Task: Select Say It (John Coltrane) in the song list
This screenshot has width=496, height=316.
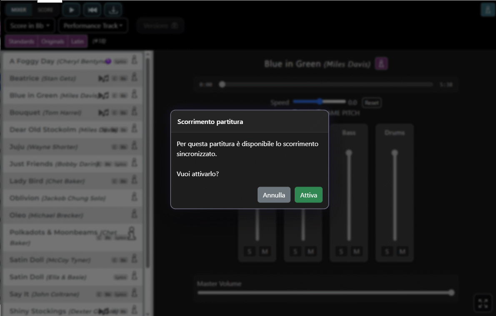Action: point(72,294)
